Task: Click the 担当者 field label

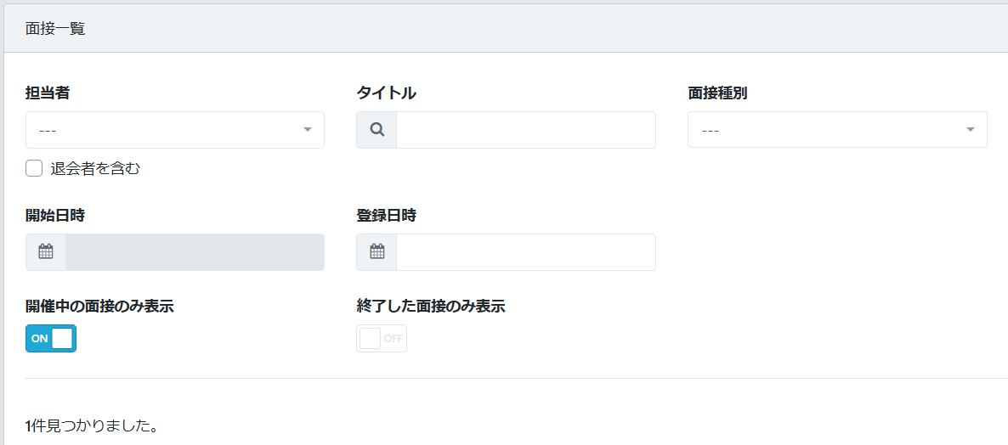Action: [x=48, y=93]
